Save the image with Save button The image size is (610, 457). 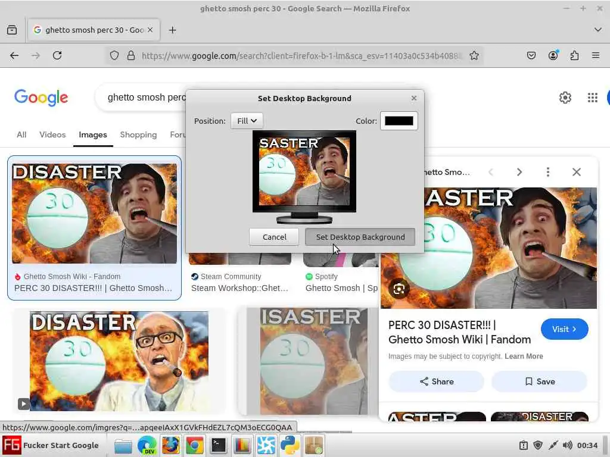[x=540, y=381]
